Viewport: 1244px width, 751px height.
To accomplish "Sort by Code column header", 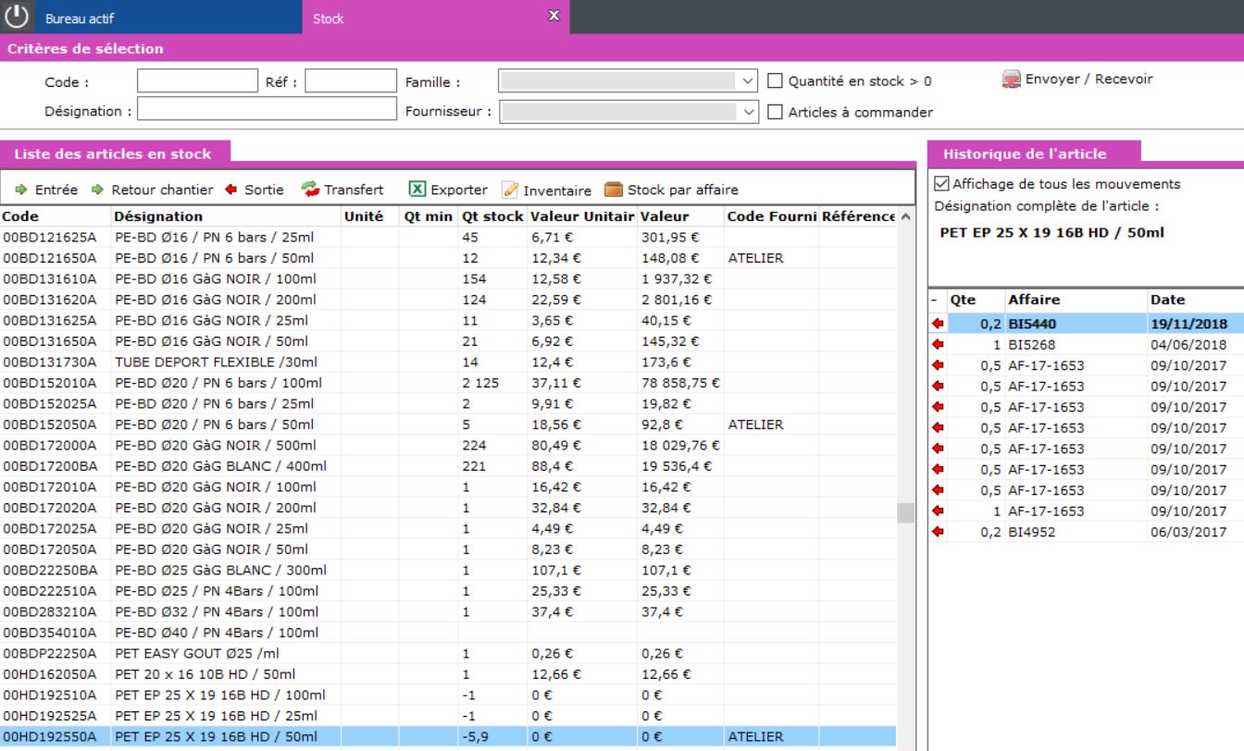I will [56, 216].
